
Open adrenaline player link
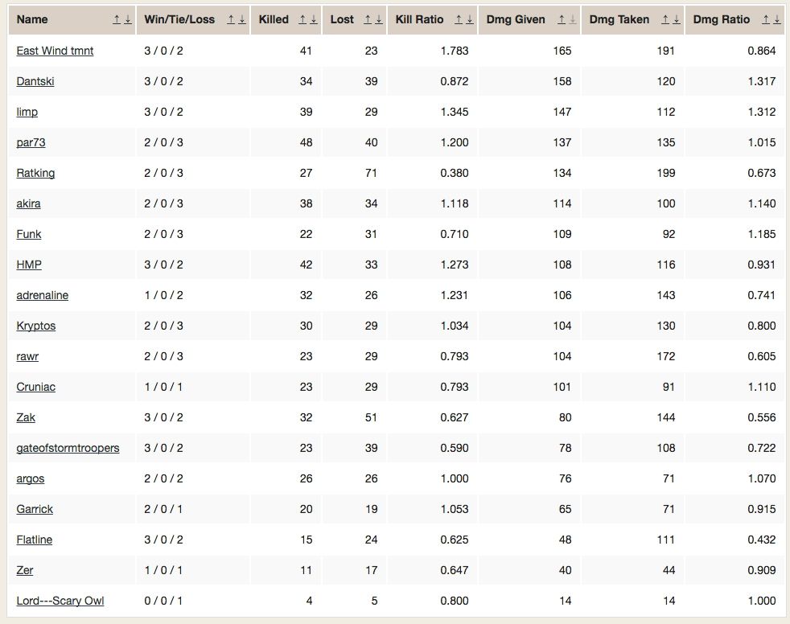pyautogui.click(x=43, y=296)
